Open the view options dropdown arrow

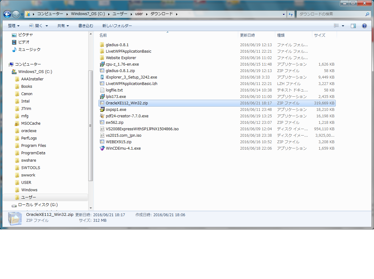343,26
